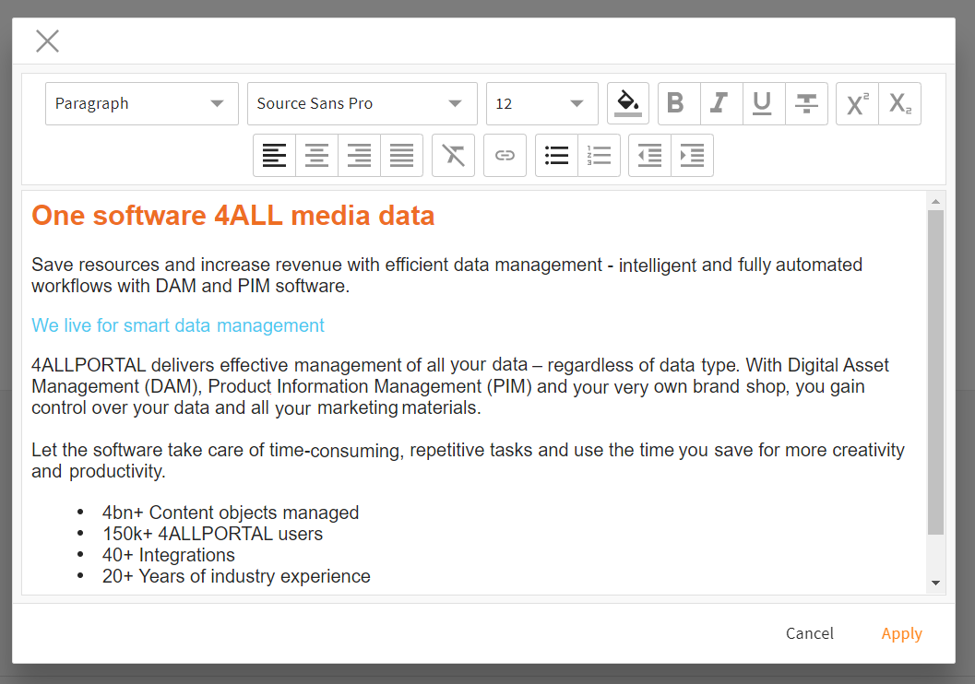Click the editor vertical scrollbar thumb

click(x=935, y=372)
